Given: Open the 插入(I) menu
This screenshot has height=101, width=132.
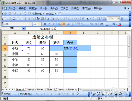Looking at the screenshot, I should pyautogui.click(x=43, y=8).
